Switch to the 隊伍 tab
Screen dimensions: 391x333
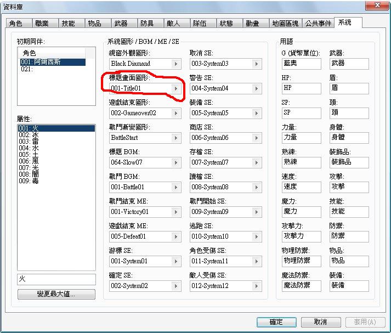click(x=203, y=23)
